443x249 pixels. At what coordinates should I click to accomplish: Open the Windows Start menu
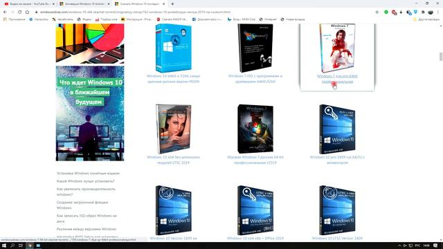pyautogui.click(x=4, y=246)
